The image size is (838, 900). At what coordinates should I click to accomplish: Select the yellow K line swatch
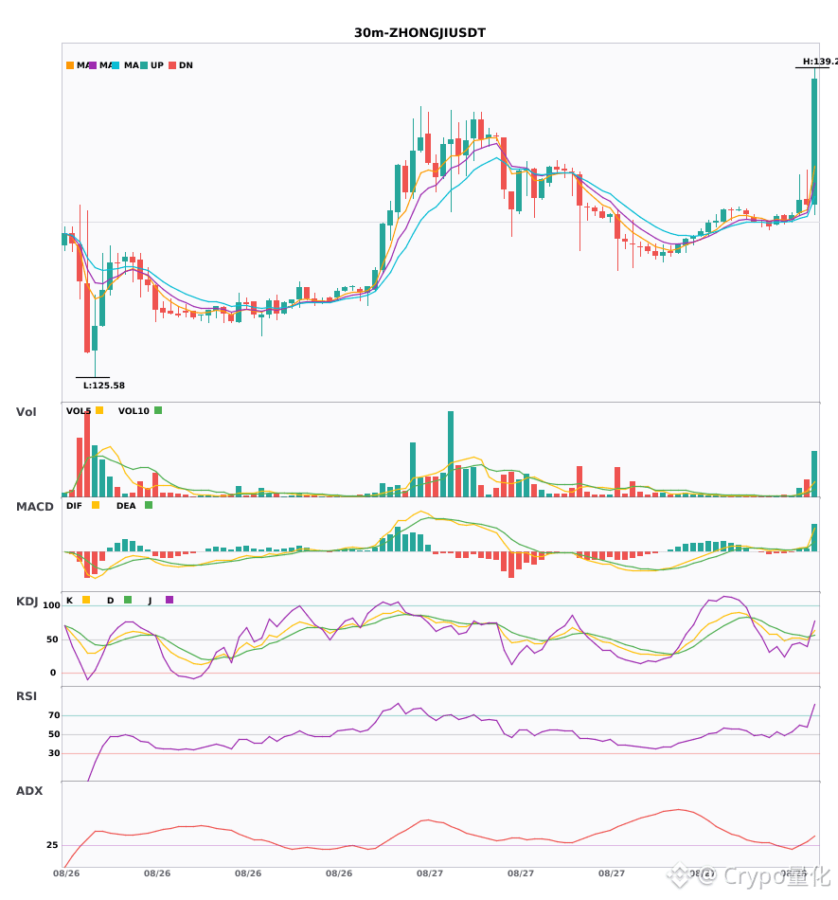[86, 600]
